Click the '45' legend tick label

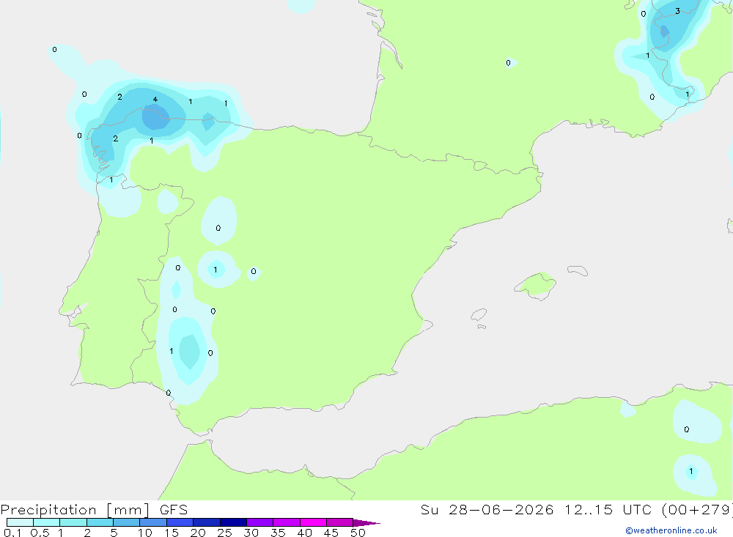click(331, 533)
